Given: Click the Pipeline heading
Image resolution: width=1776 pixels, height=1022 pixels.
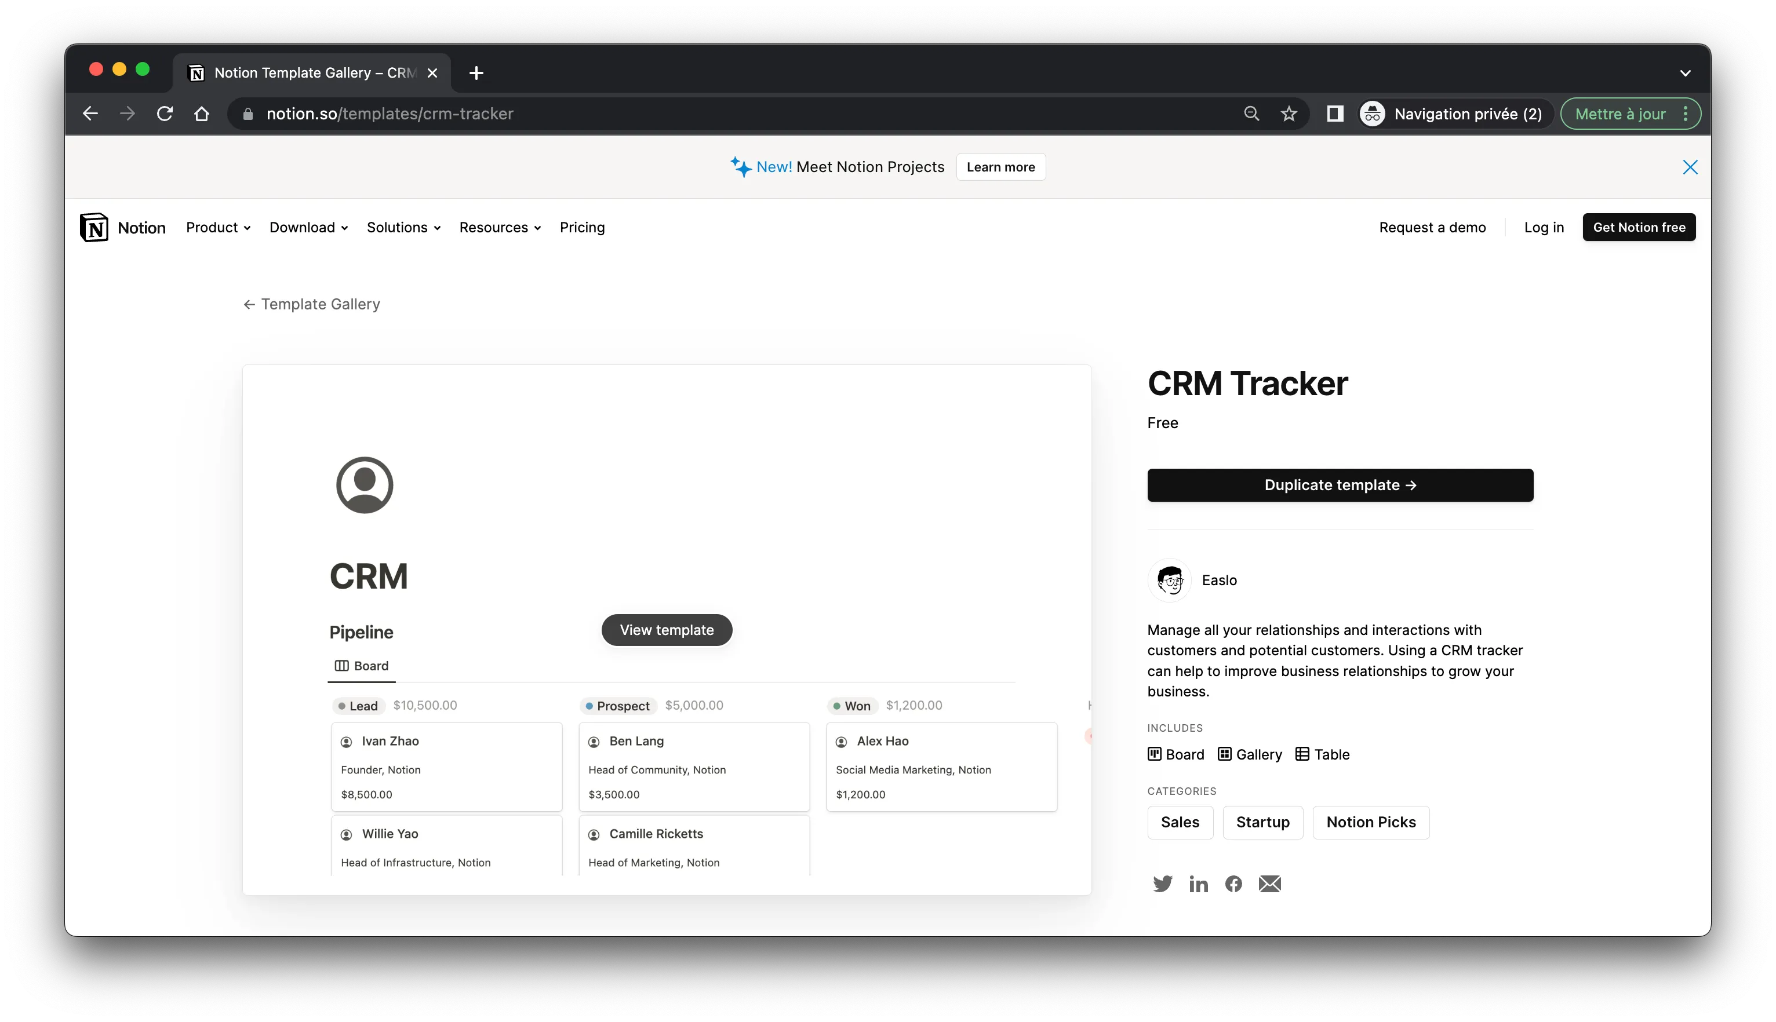Looking at the screenshot, I should pos(361,632).
